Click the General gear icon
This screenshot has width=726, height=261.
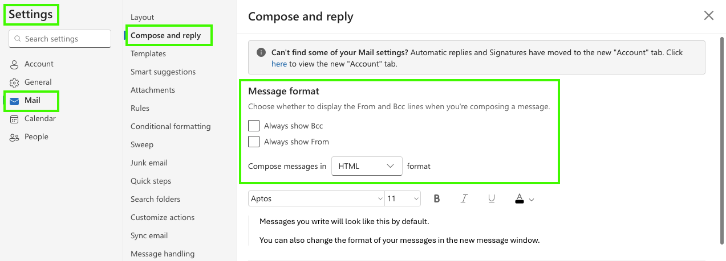(x=14, y=82)
